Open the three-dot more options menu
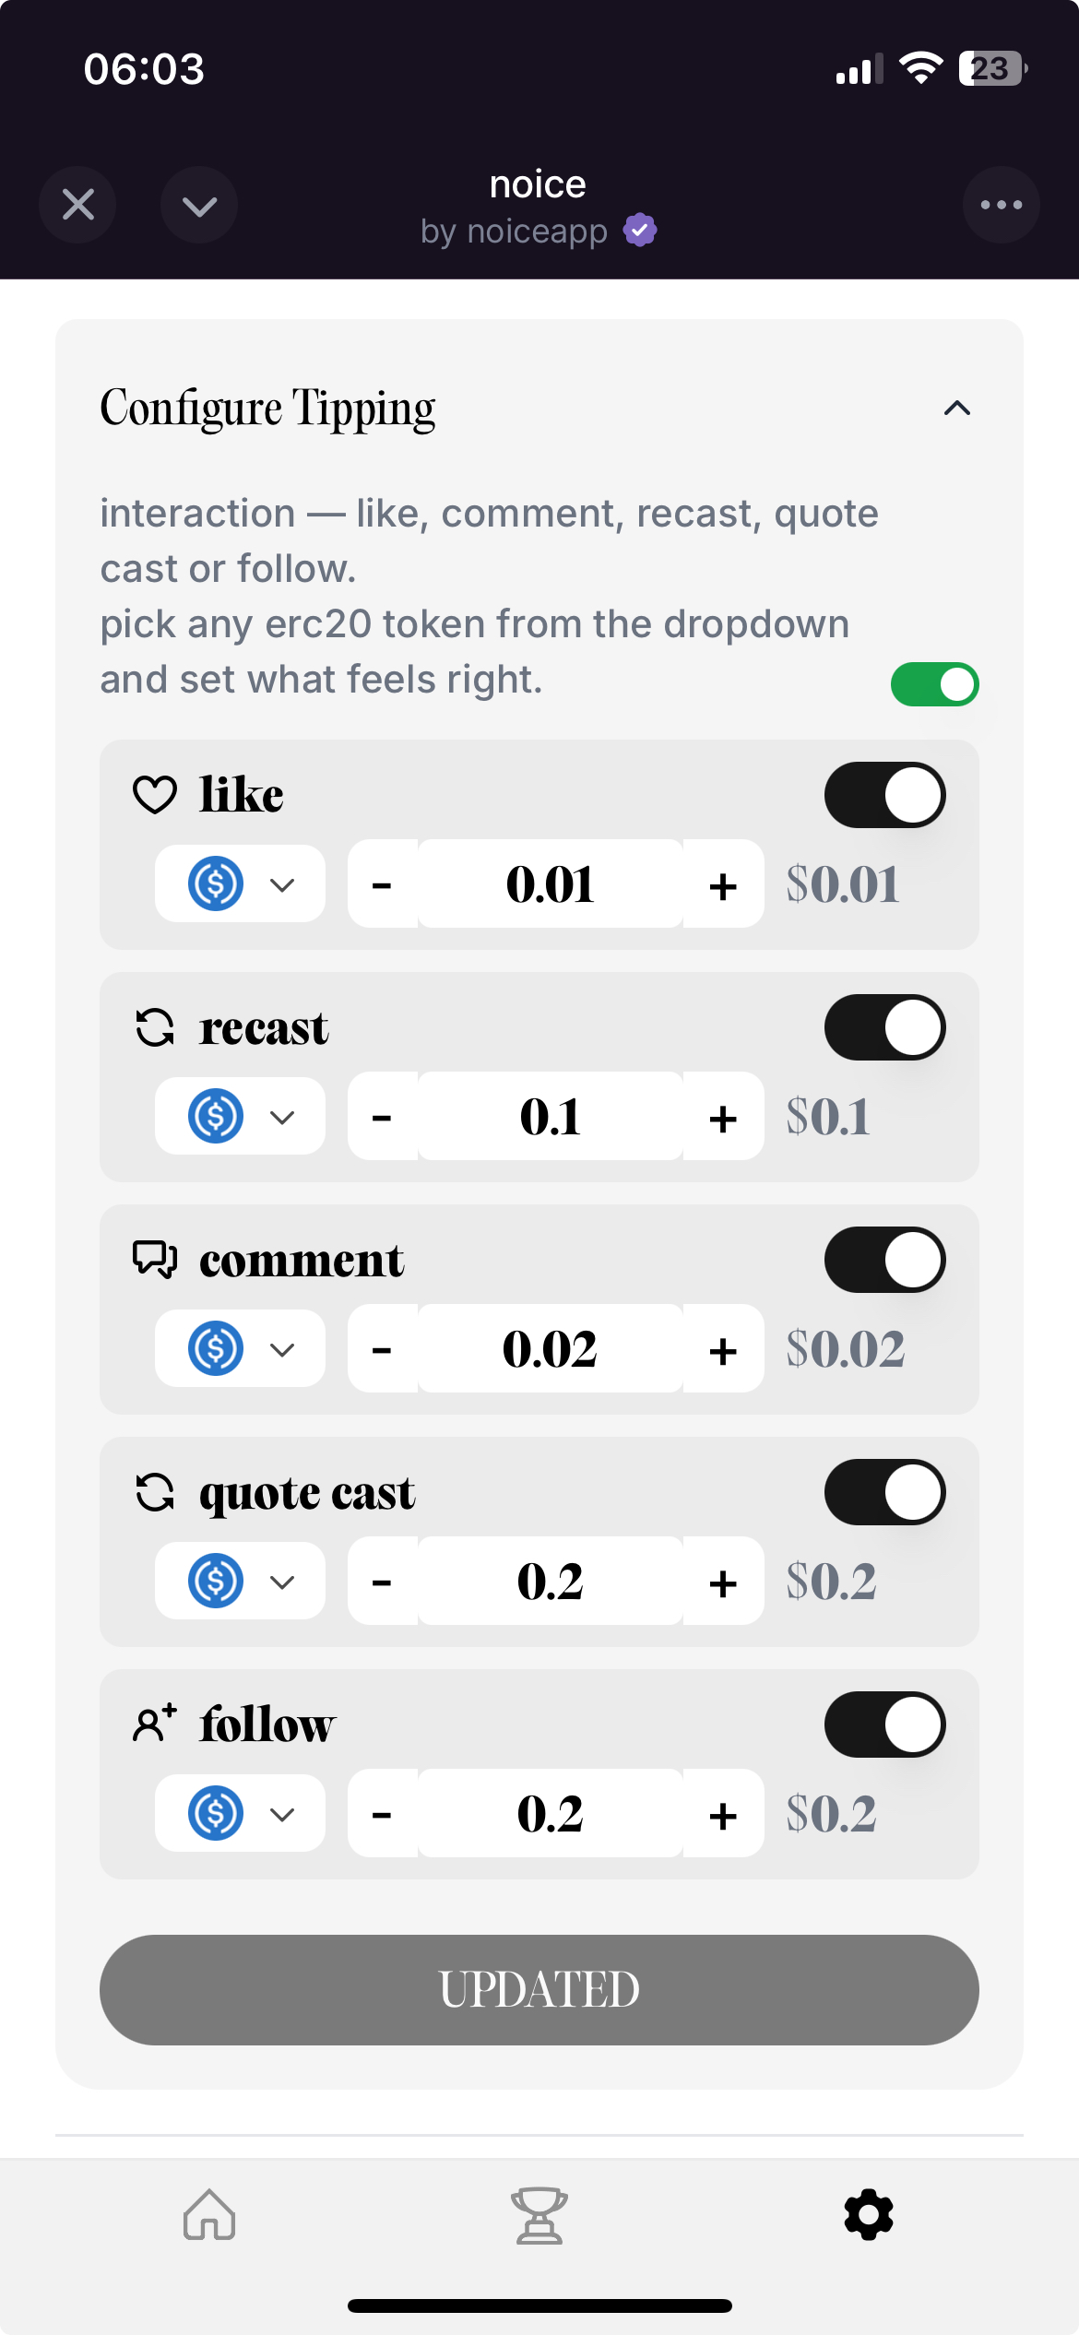1079x2335 pixels. coord(1001,205)
